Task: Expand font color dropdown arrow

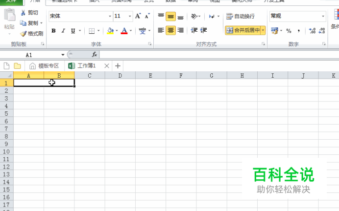Action: tap(131, 31)
